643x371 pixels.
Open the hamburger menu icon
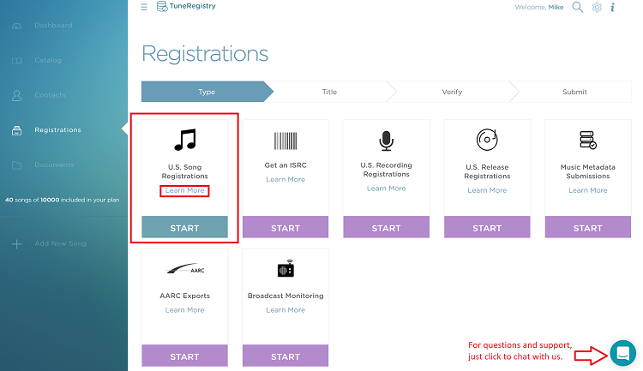click(x=144, y=7)
